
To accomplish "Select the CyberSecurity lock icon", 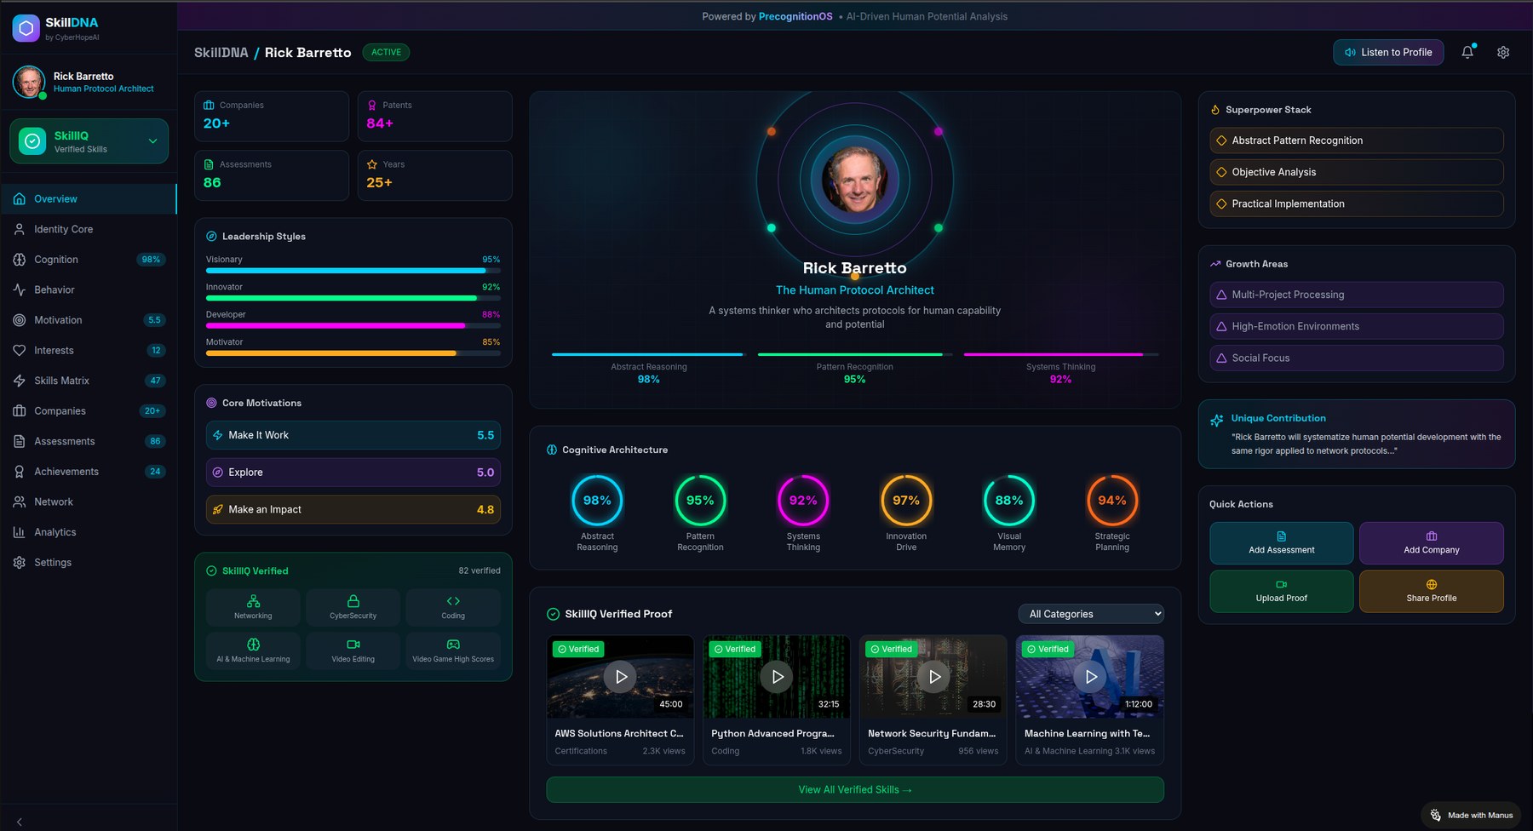I will pyautogui.click(x=353, y=602).
